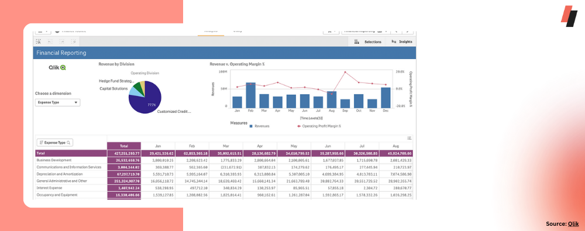Step back in selections

50,42
